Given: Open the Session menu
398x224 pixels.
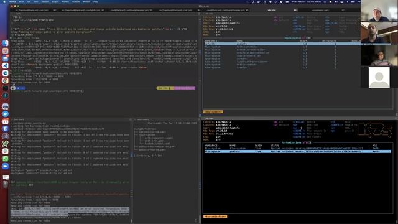Looking at the screenshot, I should pyautogui.click(x=45, y=2).
